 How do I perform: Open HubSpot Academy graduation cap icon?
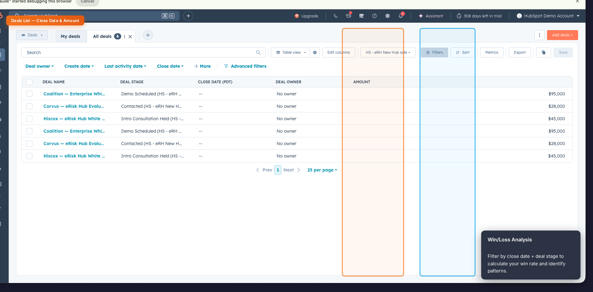coord(348,16)
